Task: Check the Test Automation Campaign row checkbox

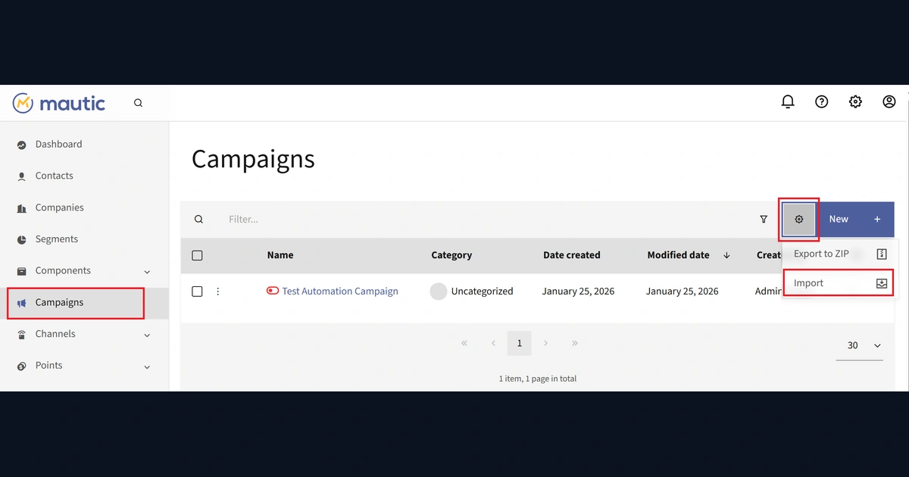Action: 198,291
